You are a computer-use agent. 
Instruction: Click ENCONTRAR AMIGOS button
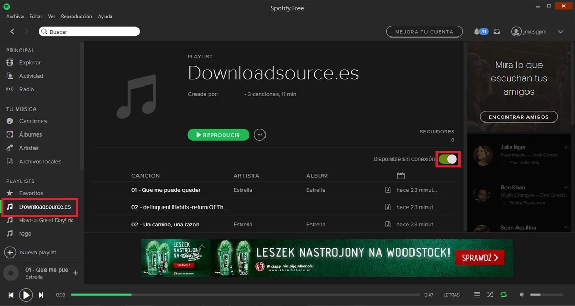(x=519, y=117)
